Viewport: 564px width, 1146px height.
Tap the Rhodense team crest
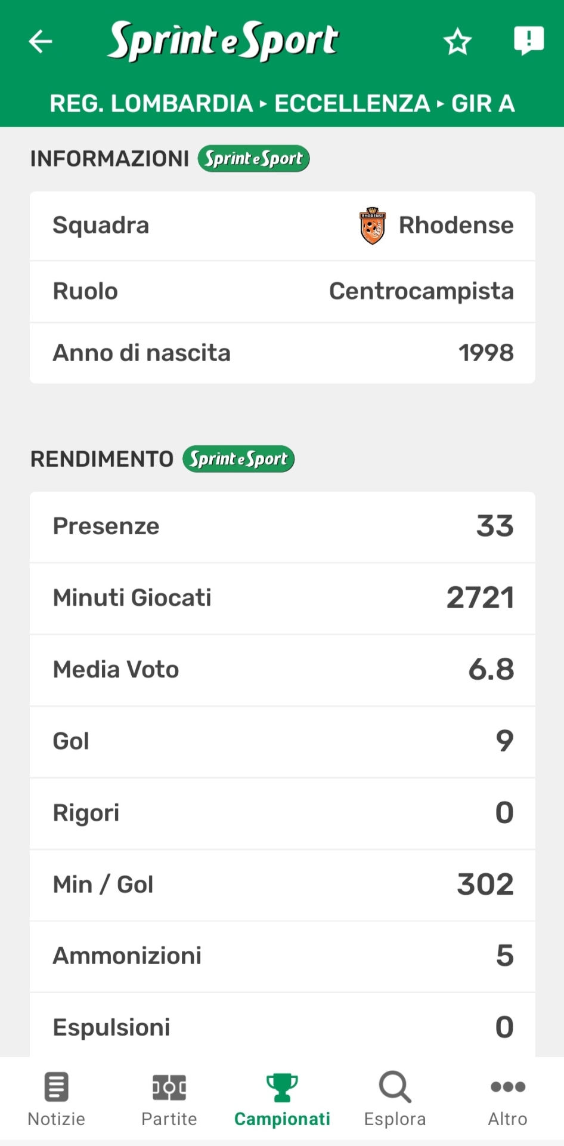tap(373, 226)
